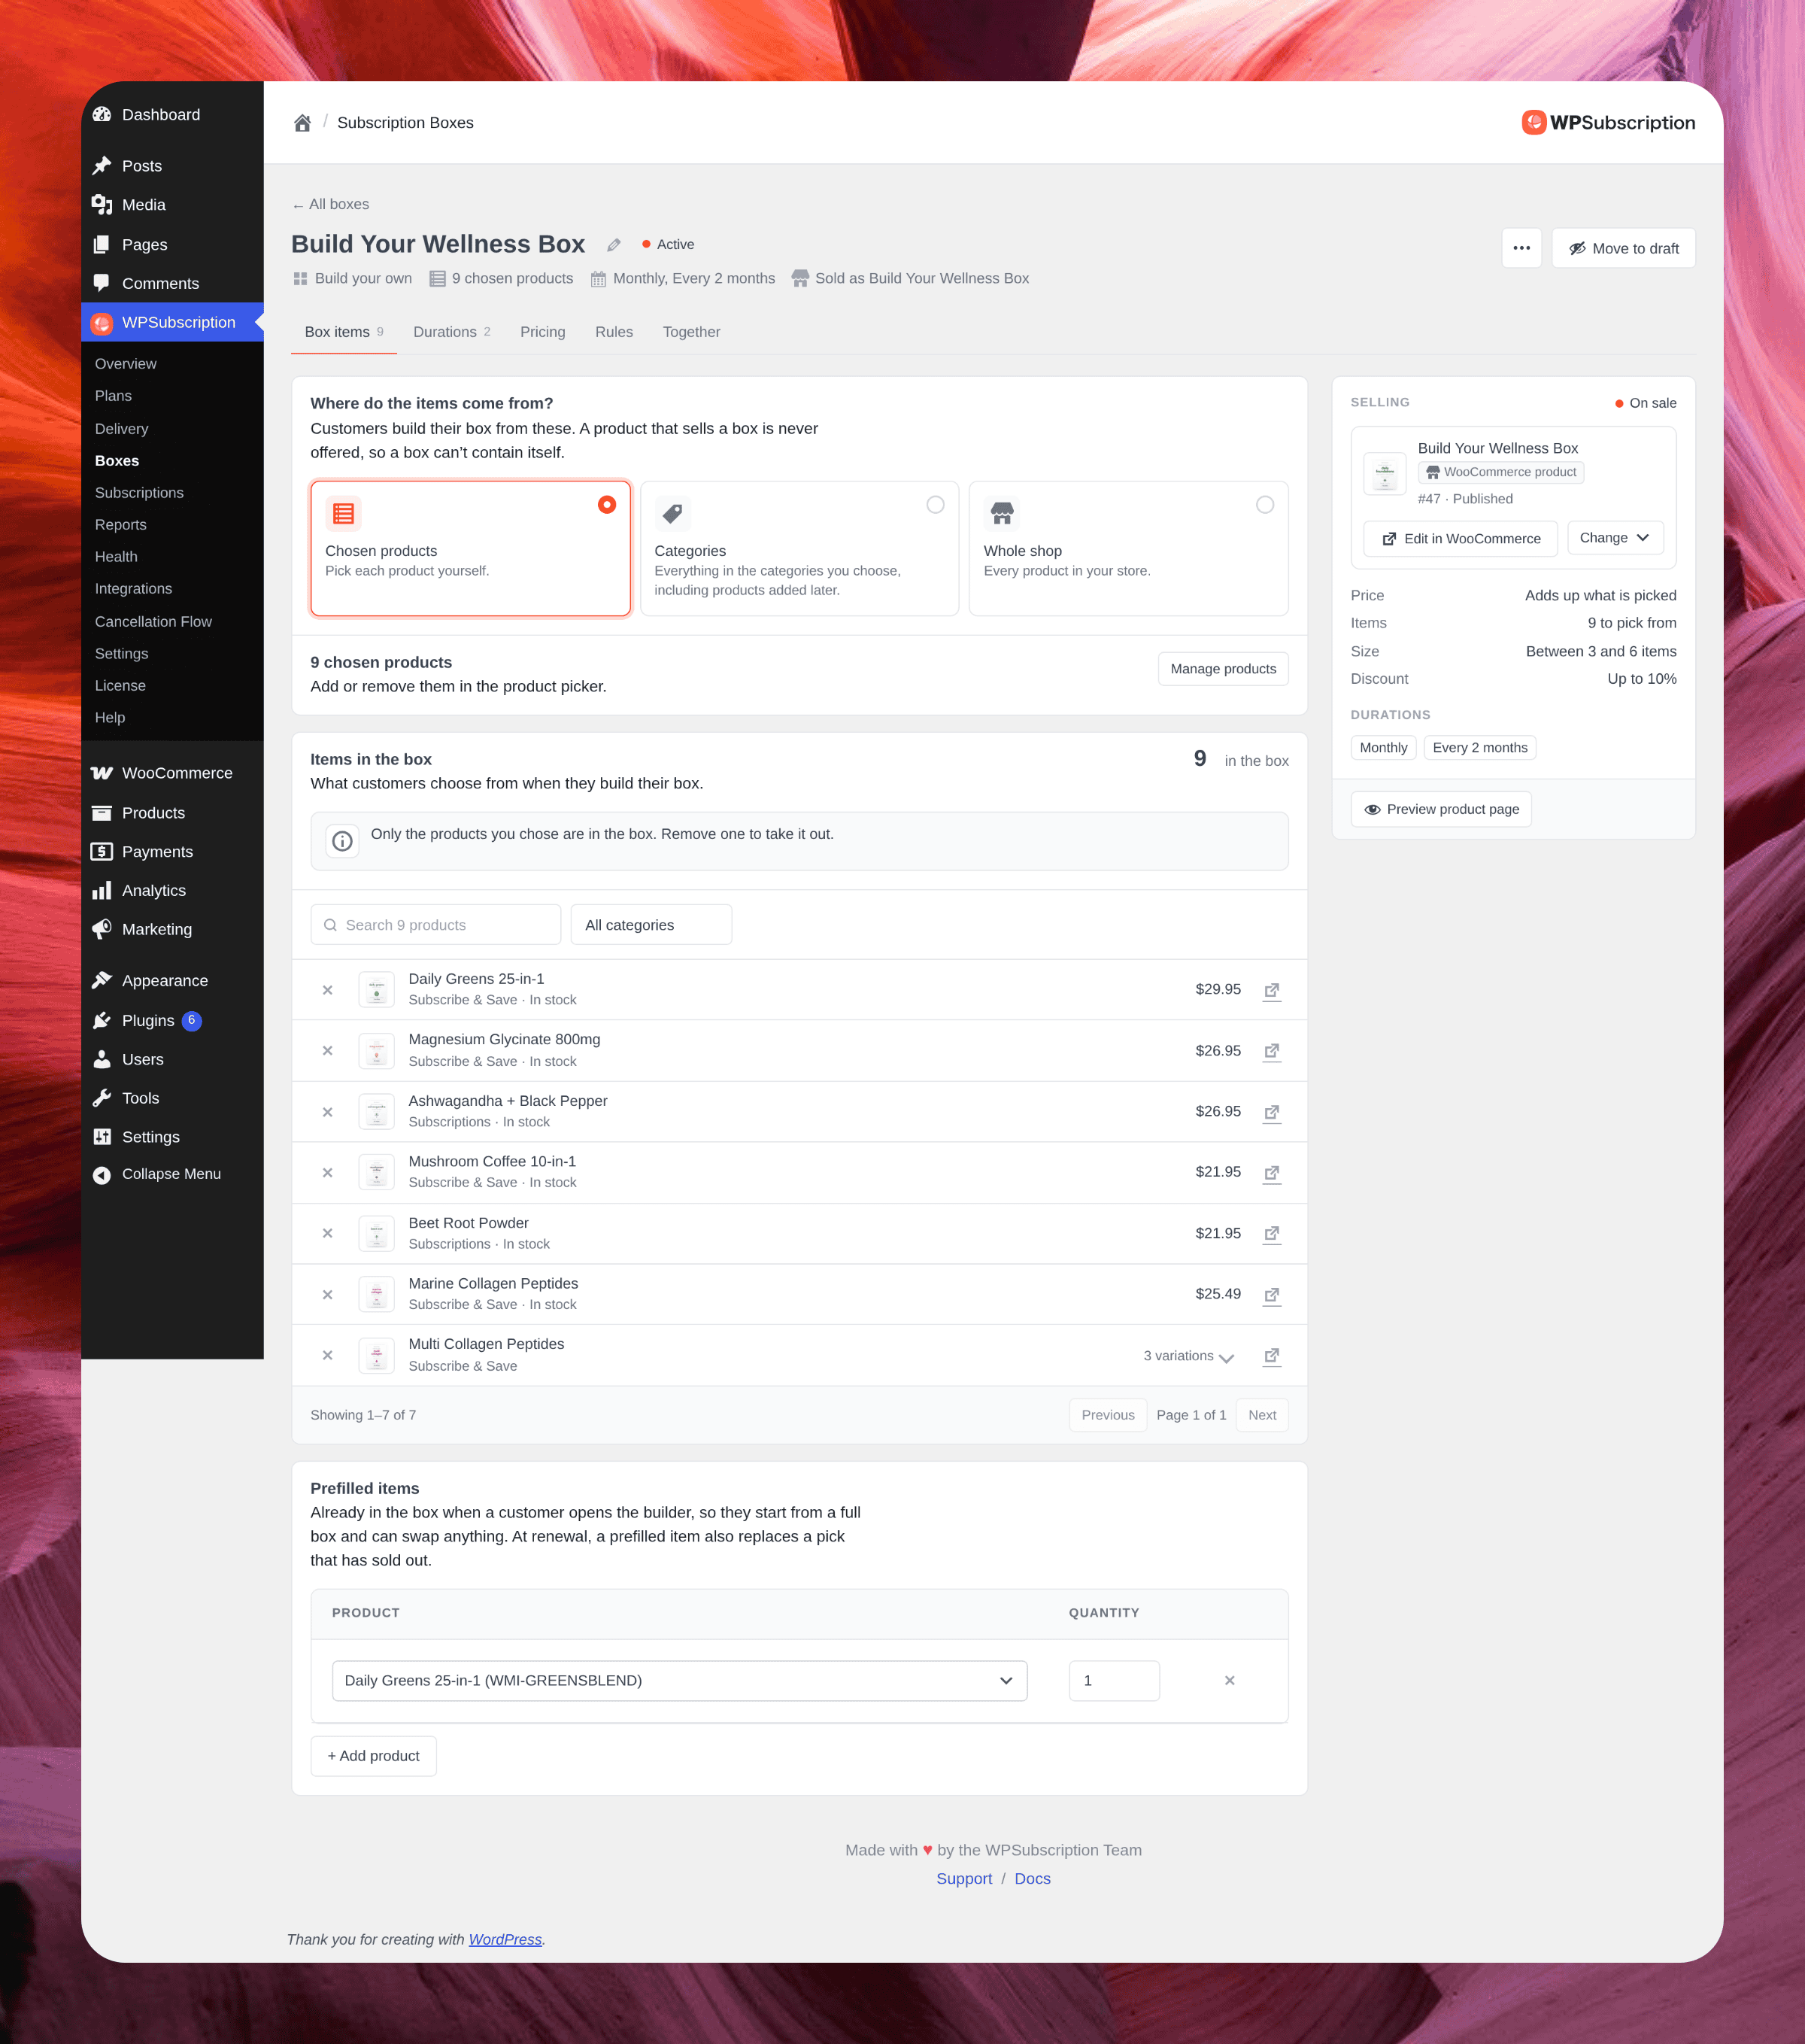Remove the prefilled Daily Greens row
1805x2044 pixels.
pyautogui.click(x=1230, y=1681)
